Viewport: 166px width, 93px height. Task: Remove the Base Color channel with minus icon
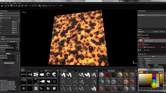coord(18,22)
